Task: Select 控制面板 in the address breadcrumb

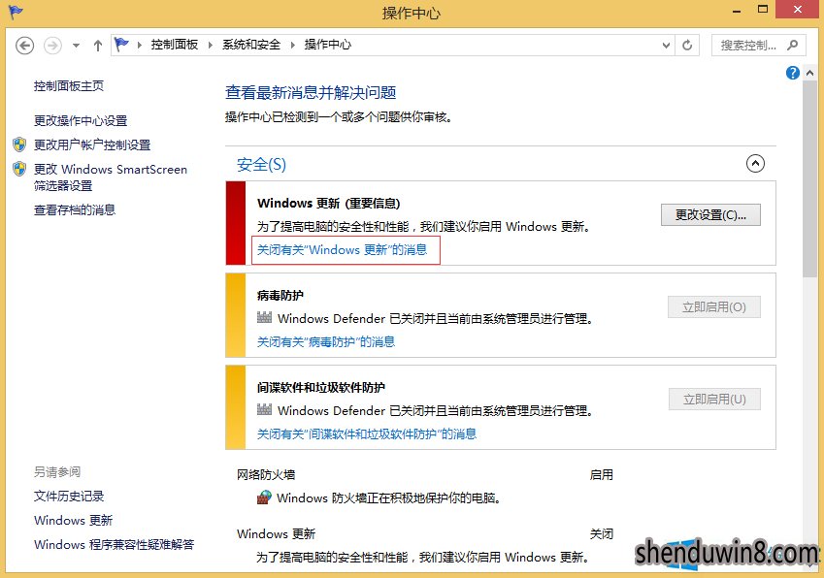Action: point(175,45)
